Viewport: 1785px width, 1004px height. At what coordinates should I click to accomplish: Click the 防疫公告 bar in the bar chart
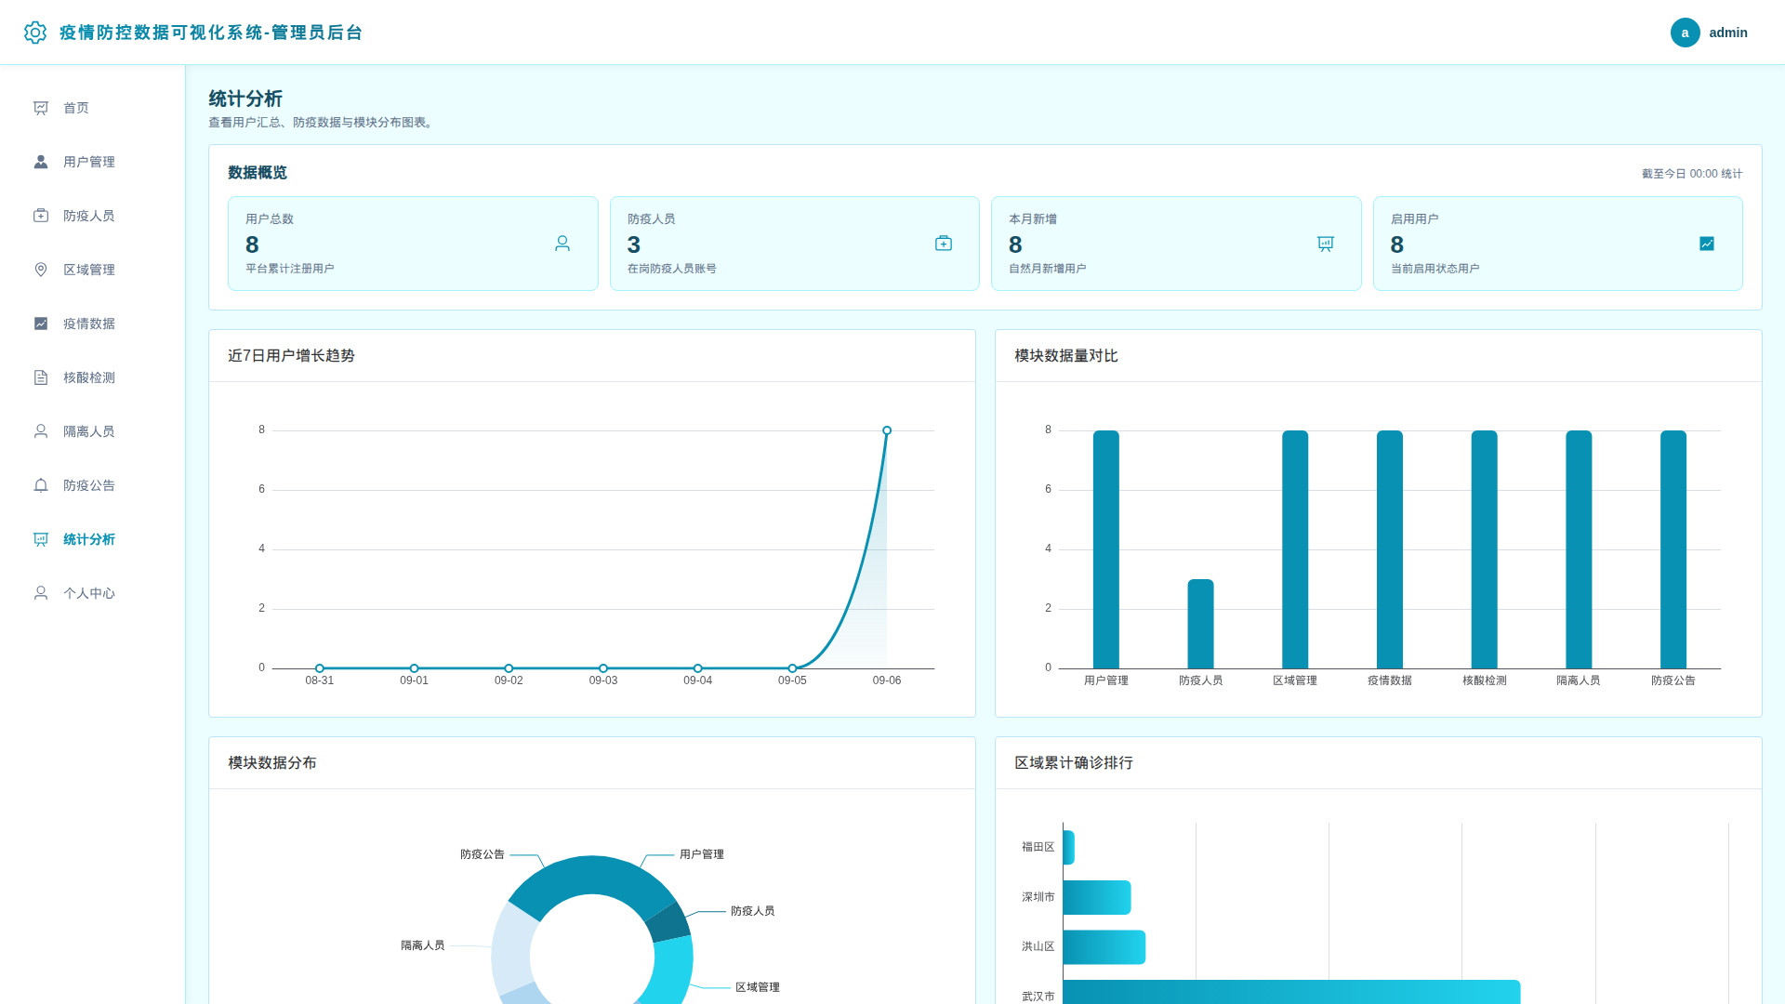pyautogui.click(x=1673, y=549)
